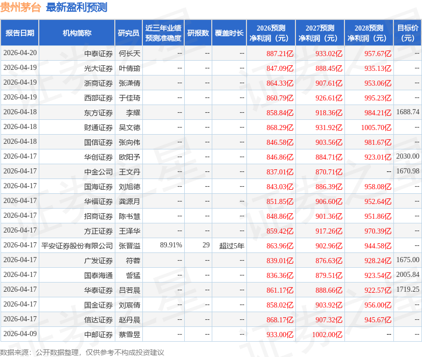This screenshot has width=422, height=357.
Task: Click the 目标价 column header
Action: 408,33
